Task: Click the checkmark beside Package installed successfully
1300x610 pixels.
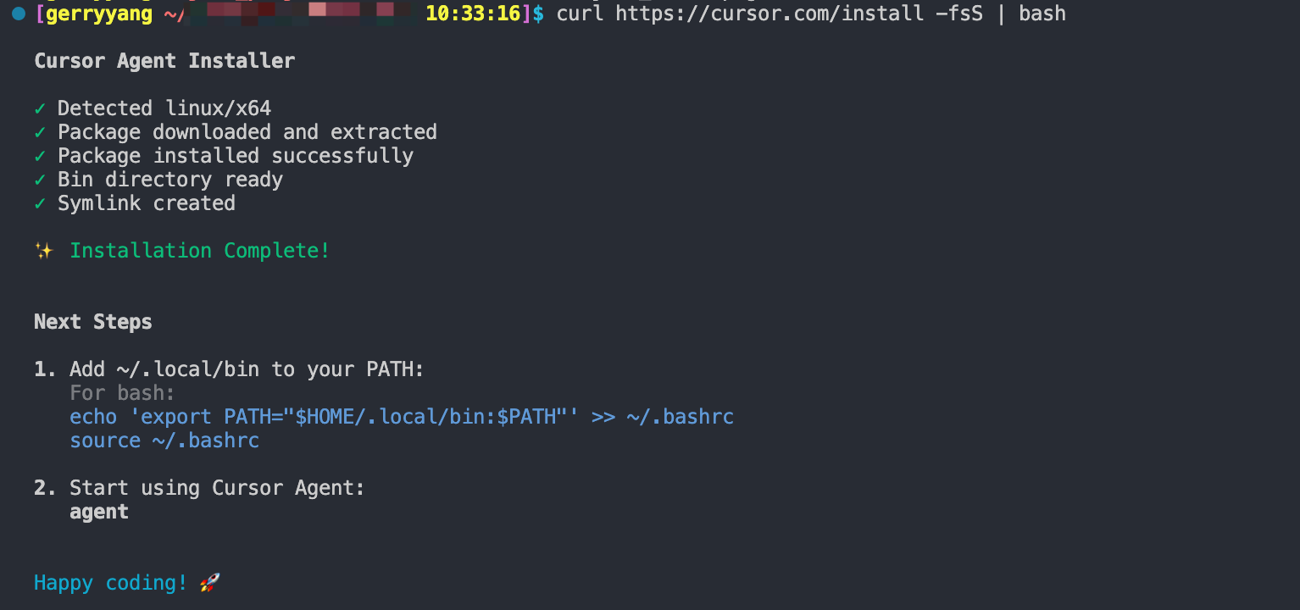Action: click(x=40, y=156)
